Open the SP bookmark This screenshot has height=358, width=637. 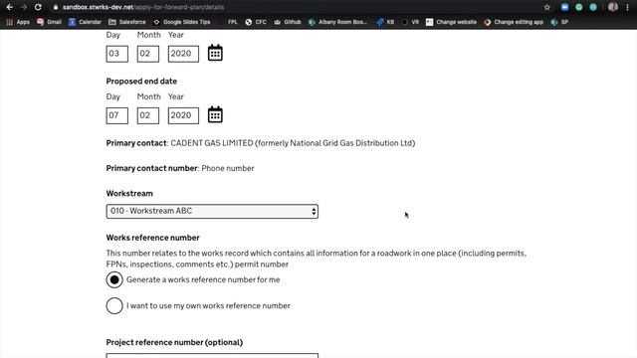559,22
